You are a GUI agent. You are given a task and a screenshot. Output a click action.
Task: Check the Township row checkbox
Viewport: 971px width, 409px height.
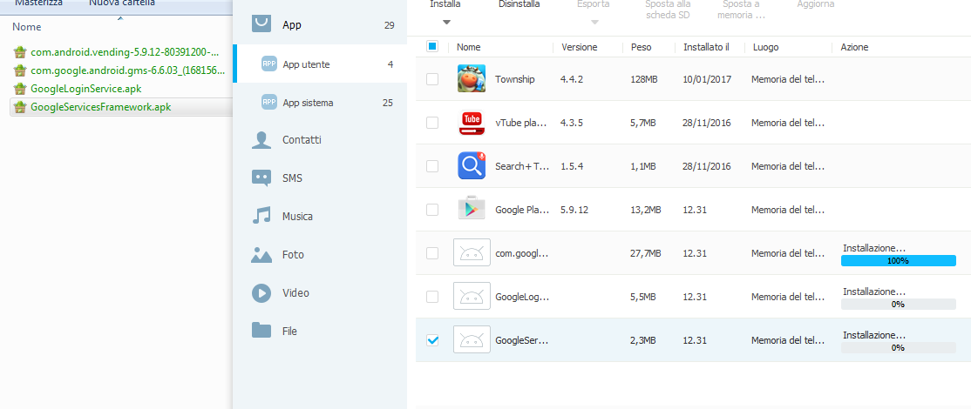[432, 79]
